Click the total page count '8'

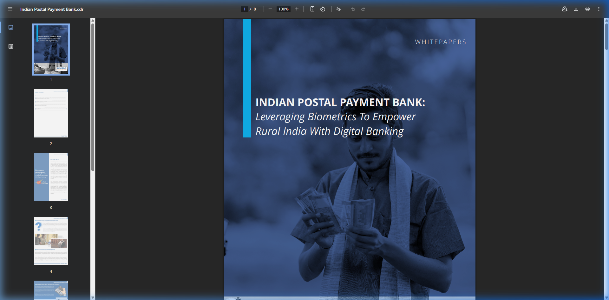pyautogui.click(x=255, y=9)
